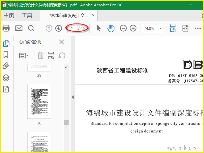Toggle the Page Thumbnails sidebar icon
Viewport: 204px width, 153px height.
[6, 43]
